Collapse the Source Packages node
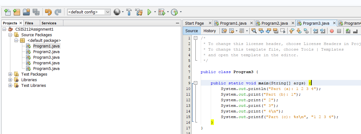Image resolution: width=361 pixels, height=134 pixels. click(x=10, y=35)
